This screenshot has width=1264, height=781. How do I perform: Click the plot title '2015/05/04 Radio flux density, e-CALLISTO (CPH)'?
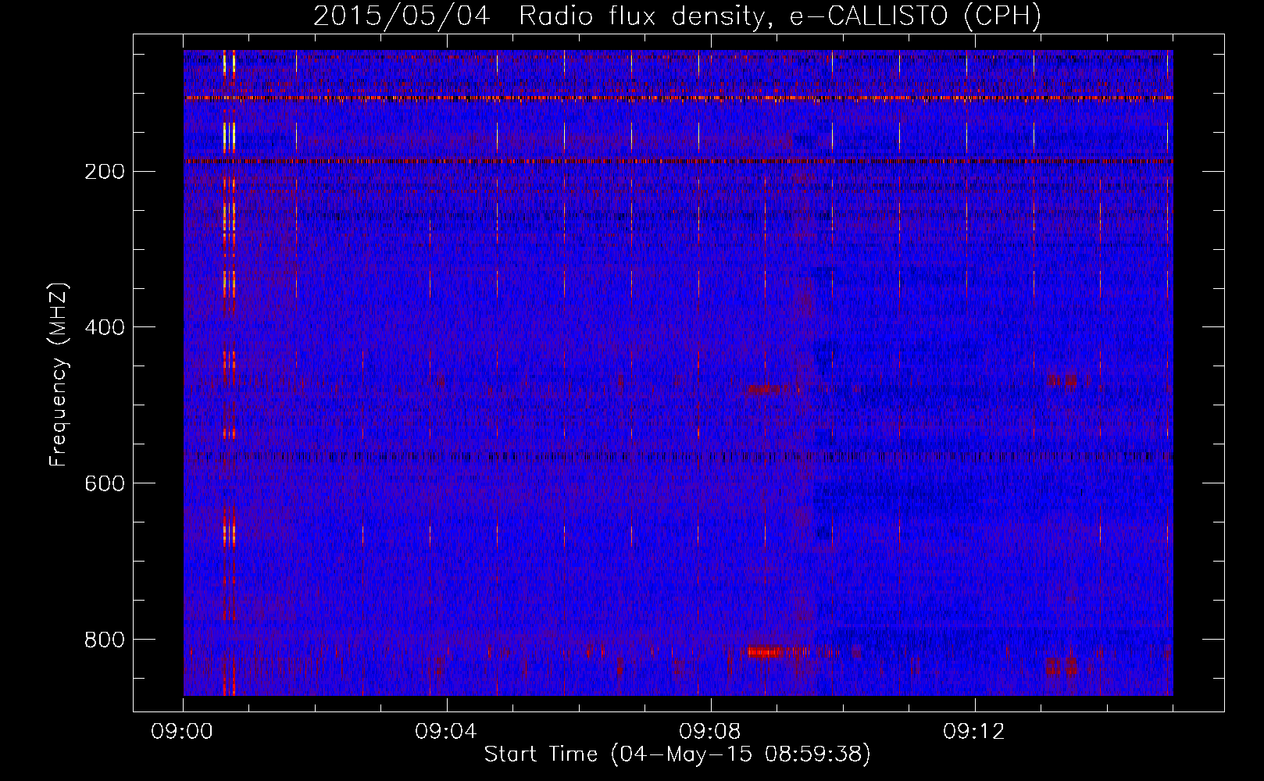[x=677, y=16]
